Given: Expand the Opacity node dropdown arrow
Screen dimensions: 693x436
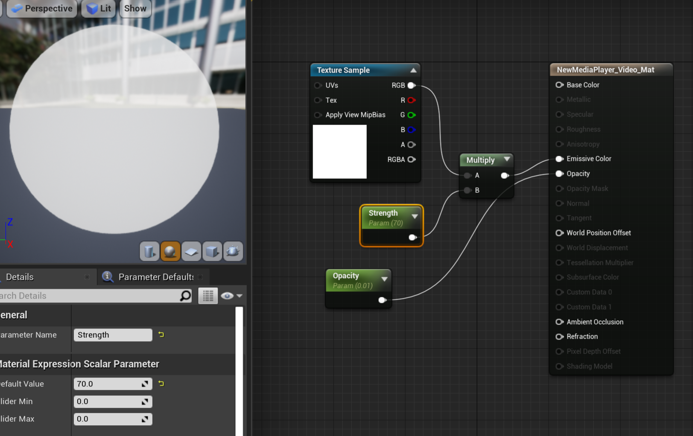Looking at the screenshot, I should pos(384,279).
